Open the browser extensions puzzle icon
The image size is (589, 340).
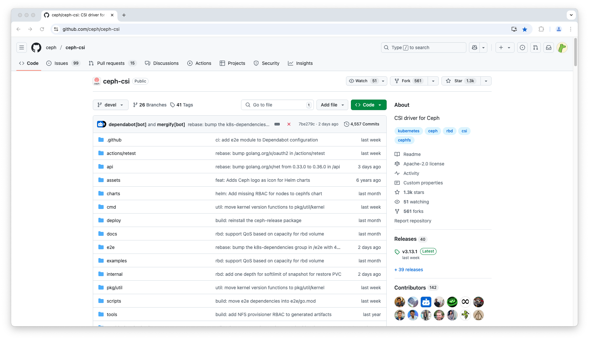pyautogui.click(x=541, y=29)
